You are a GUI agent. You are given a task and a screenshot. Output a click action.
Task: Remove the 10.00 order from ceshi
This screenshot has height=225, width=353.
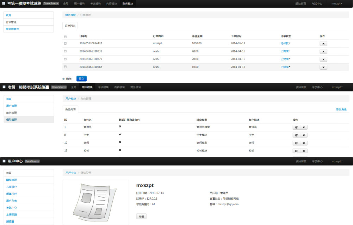323,67
